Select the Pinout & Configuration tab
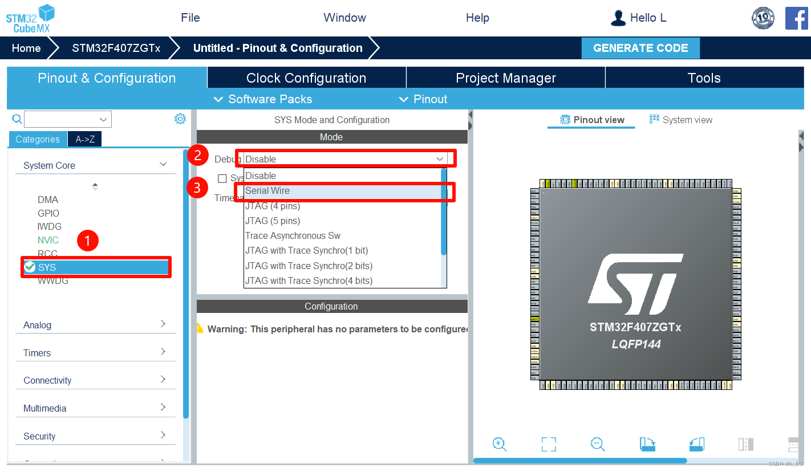811x472 pixels. (x=107, y=78)
